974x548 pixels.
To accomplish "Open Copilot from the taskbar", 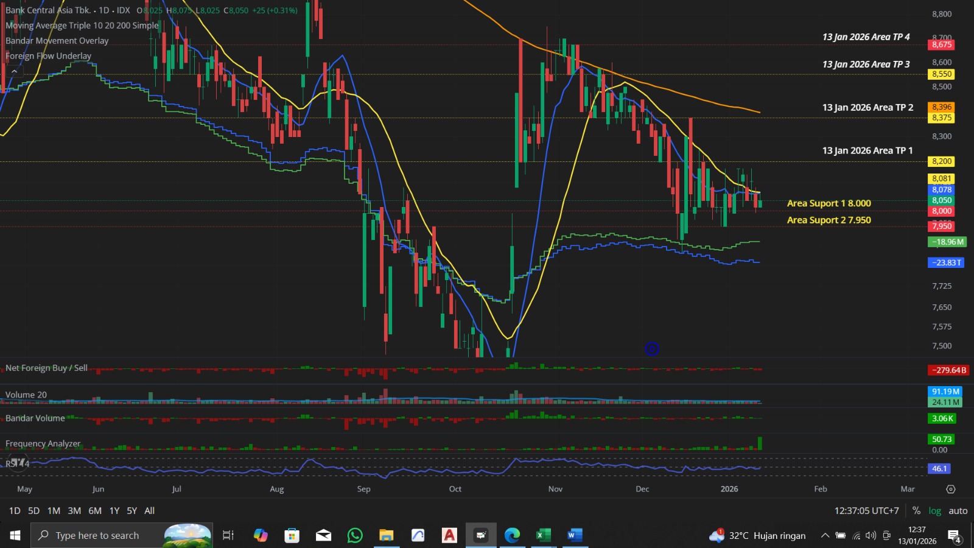I will pyautogui.click(x=261, y=535).
